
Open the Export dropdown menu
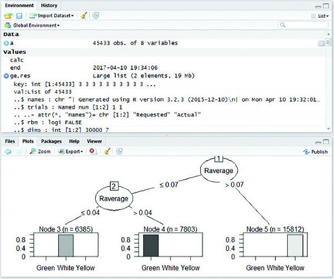[70, 151]
